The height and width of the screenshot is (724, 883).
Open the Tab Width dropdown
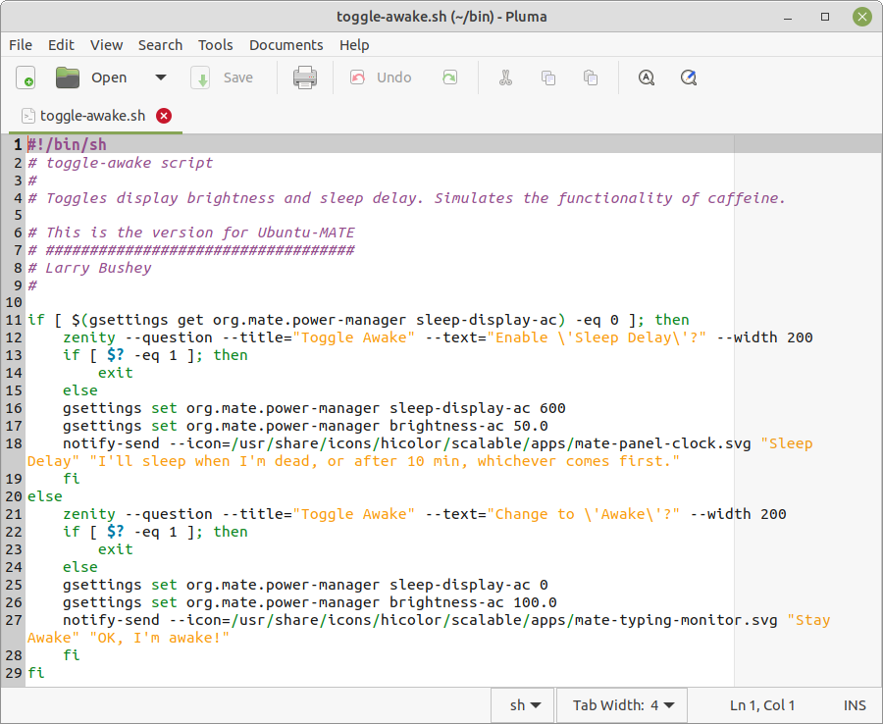(622, 705)
